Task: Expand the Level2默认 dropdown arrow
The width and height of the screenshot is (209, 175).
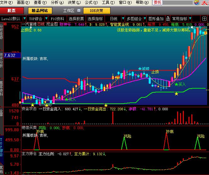Action: coord(25,19)
